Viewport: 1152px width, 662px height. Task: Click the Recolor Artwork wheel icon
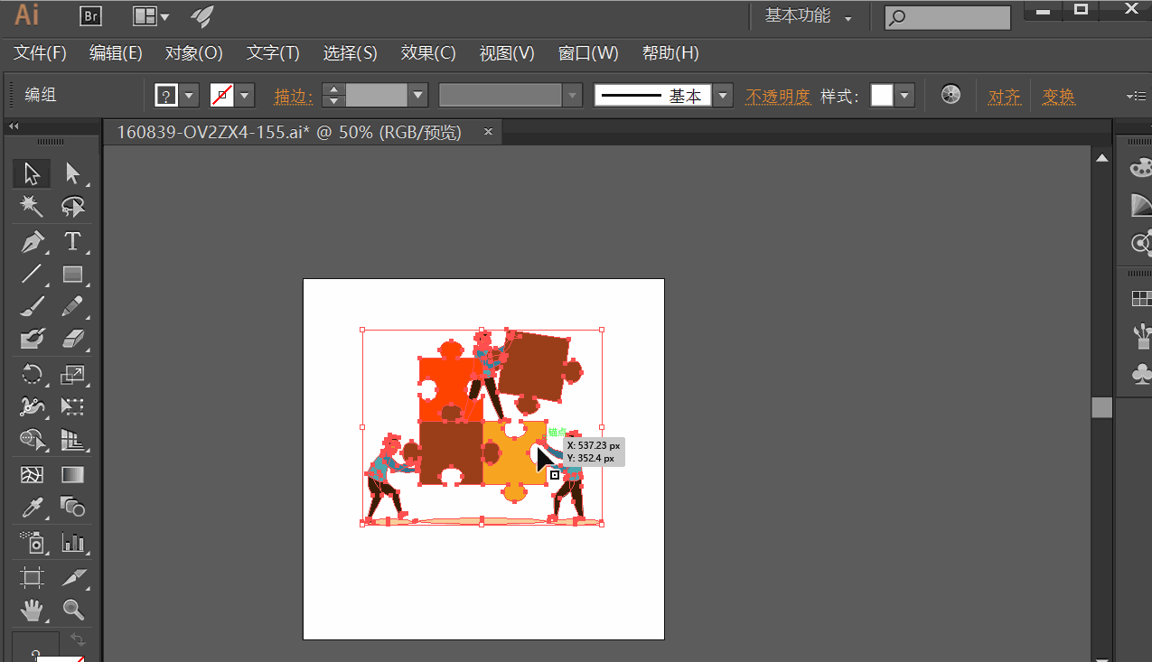(951, 95)
